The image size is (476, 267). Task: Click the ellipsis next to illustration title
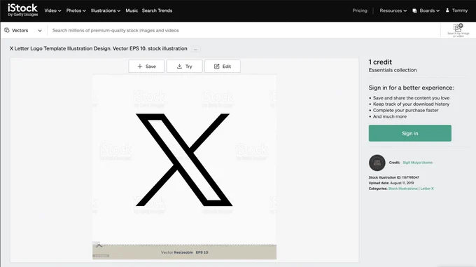196,49
